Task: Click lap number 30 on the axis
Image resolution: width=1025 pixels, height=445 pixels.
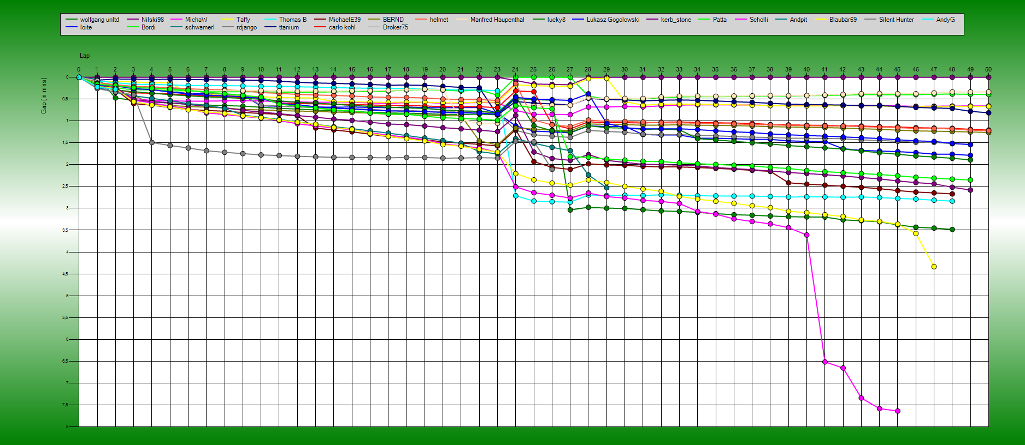Action: [625, 70]
